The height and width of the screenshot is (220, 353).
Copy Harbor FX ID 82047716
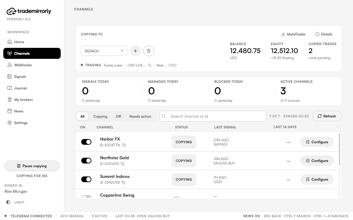tap(124, 145)
